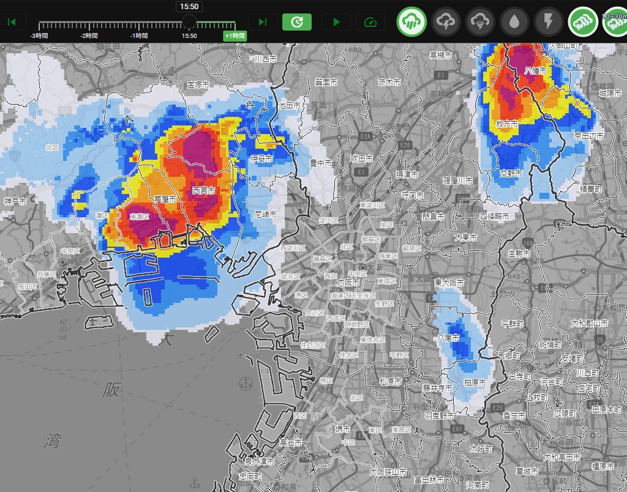
Task: Click the 15:50 time tooltip label
Action: pyautogui.click(x=189, y=7)
